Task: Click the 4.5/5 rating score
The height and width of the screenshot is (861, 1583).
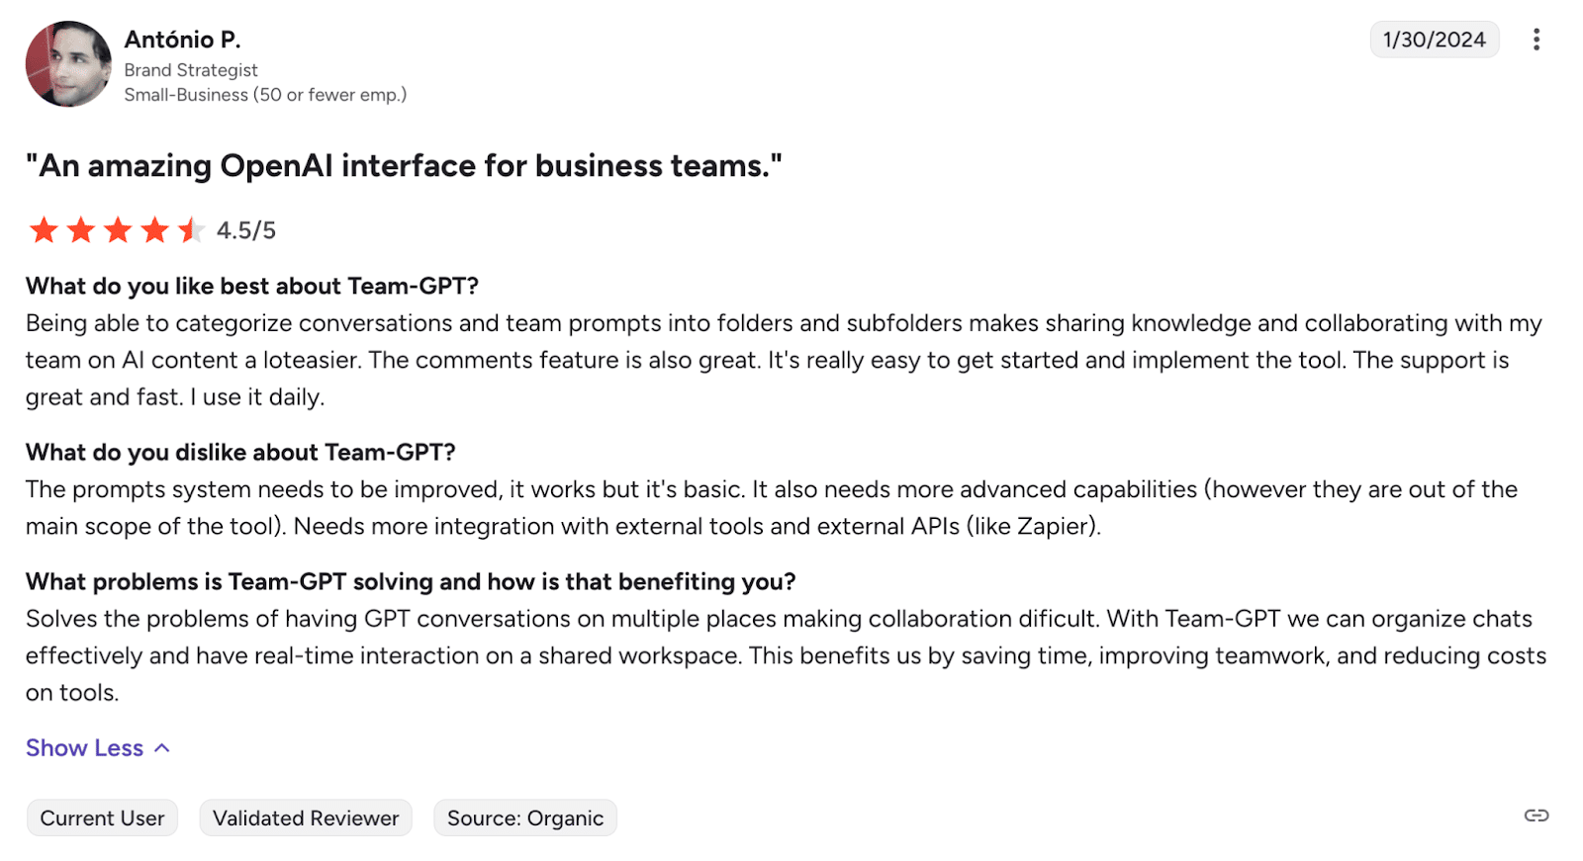Action: 246,230
